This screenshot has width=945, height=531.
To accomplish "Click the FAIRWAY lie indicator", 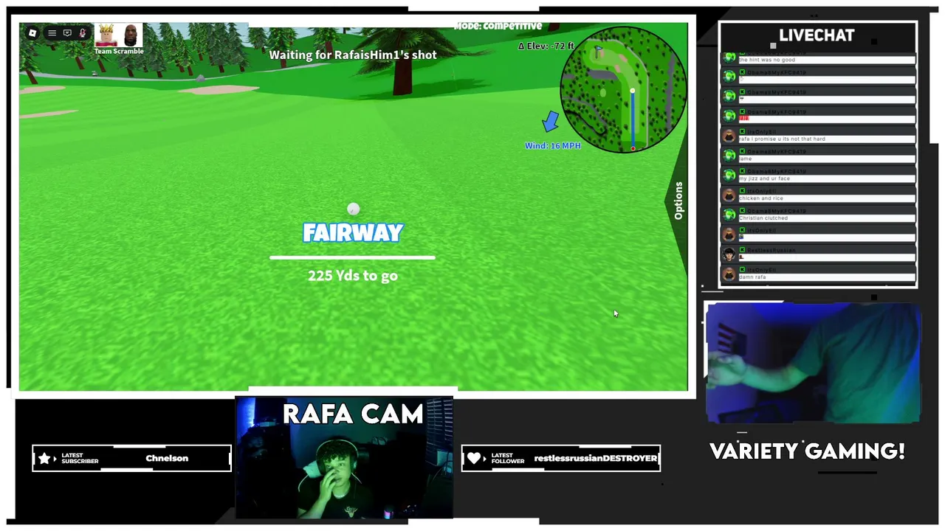I will pos(353,233).
